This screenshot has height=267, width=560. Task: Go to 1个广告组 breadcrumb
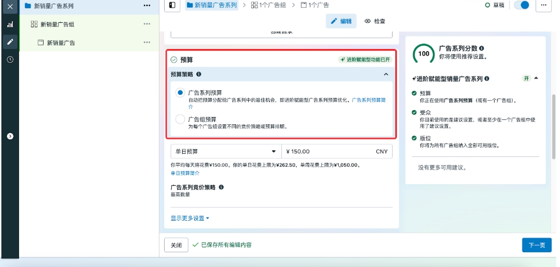(x=269, y=5)
